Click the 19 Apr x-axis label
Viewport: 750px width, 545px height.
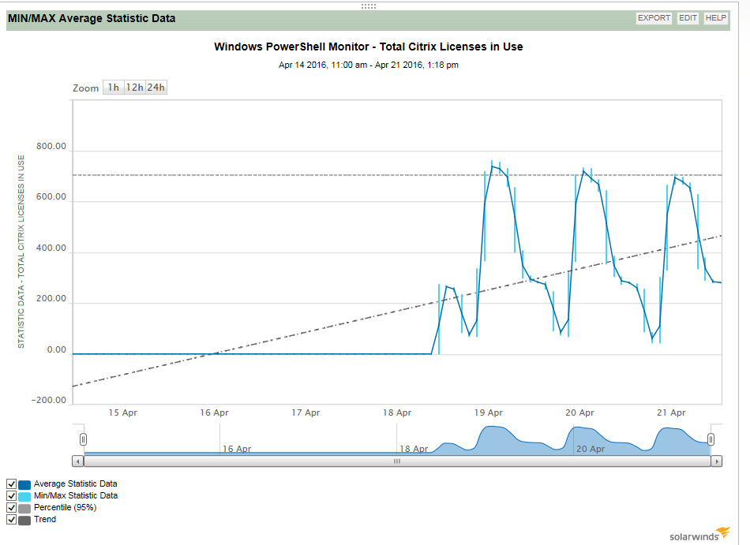pos(489,412)
